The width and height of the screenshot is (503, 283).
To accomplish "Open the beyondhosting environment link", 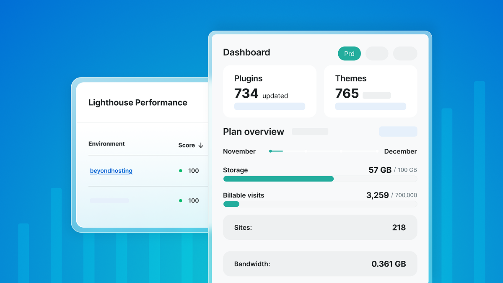I will click(x=111, y=171).
